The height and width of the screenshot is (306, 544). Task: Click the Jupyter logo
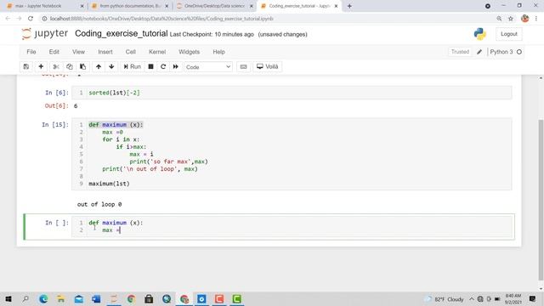[45, 34]
